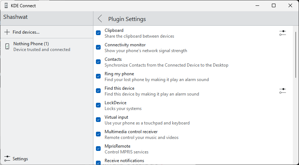Viewport: 299px width, 165px height.
Task: Click the KDE Connect title bar icon
Action: click(6, 5)
